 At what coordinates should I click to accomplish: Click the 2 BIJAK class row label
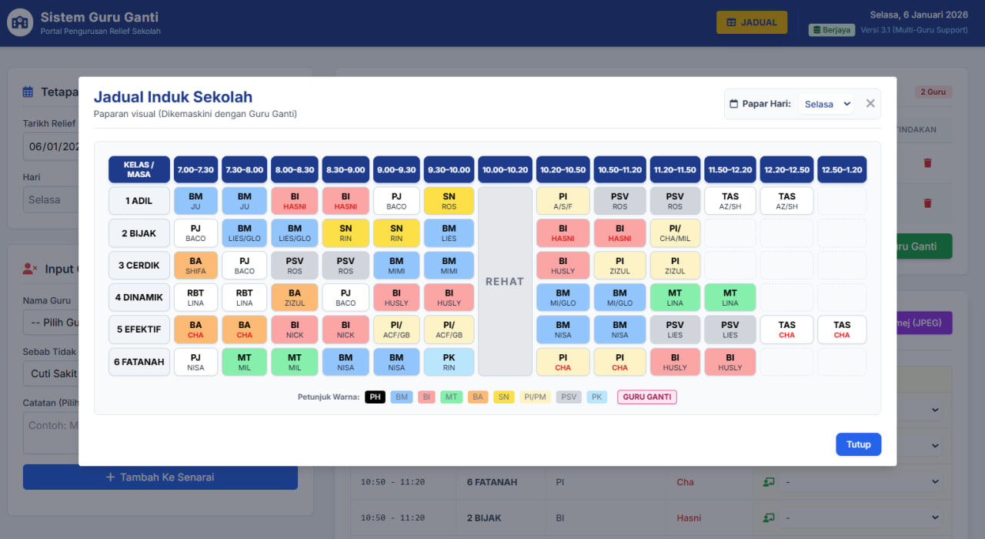tap(139, 233)
